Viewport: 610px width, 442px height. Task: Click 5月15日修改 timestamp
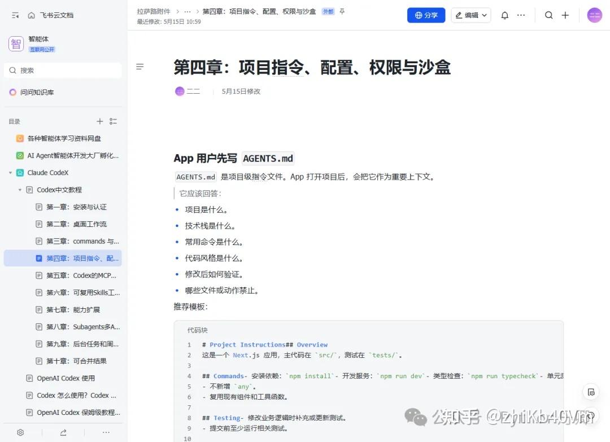coord(241,91)
